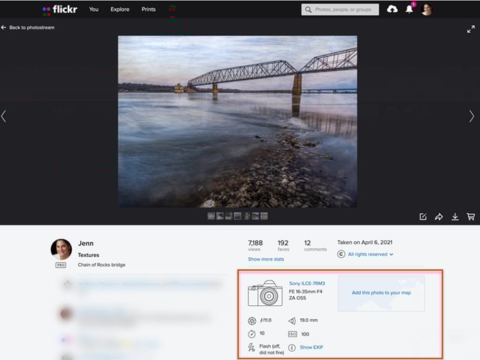Click the ISO value 100

[305, 334]
